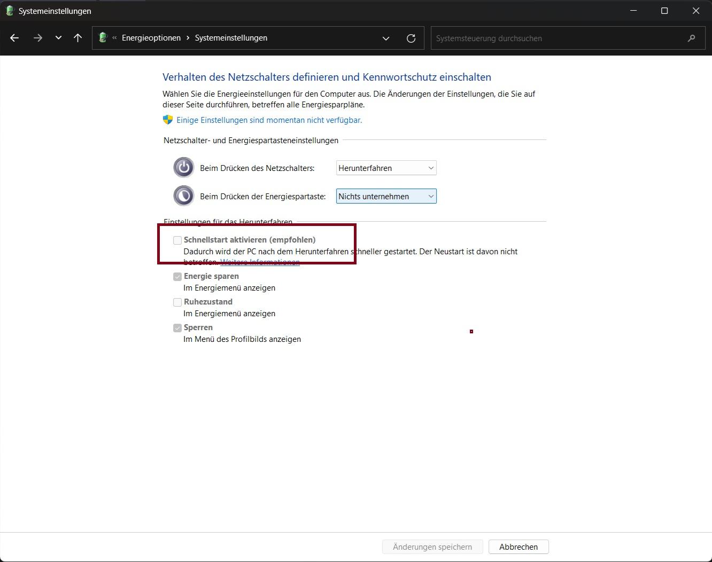Open recent locations chevron beside forward arrow
Image resolution: width=712 pixels, height=562 pixels.
[x=58, y=38]
